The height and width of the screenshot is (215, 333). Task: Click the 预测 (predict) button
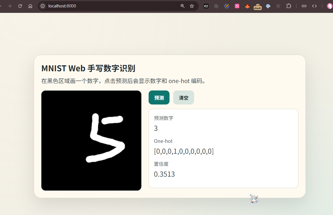click(x=159, y=98)
